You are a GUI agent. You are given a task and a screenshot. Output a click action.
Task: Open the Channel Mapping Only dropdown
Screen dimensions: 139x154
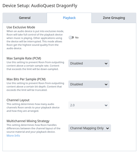pyautogui.click(x=90, y=128)
